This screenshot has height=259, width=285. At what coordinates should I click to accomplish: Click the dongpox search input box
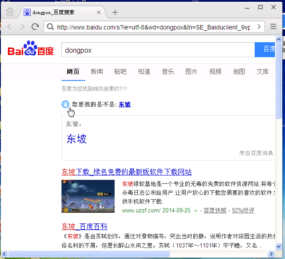point(158,50)
